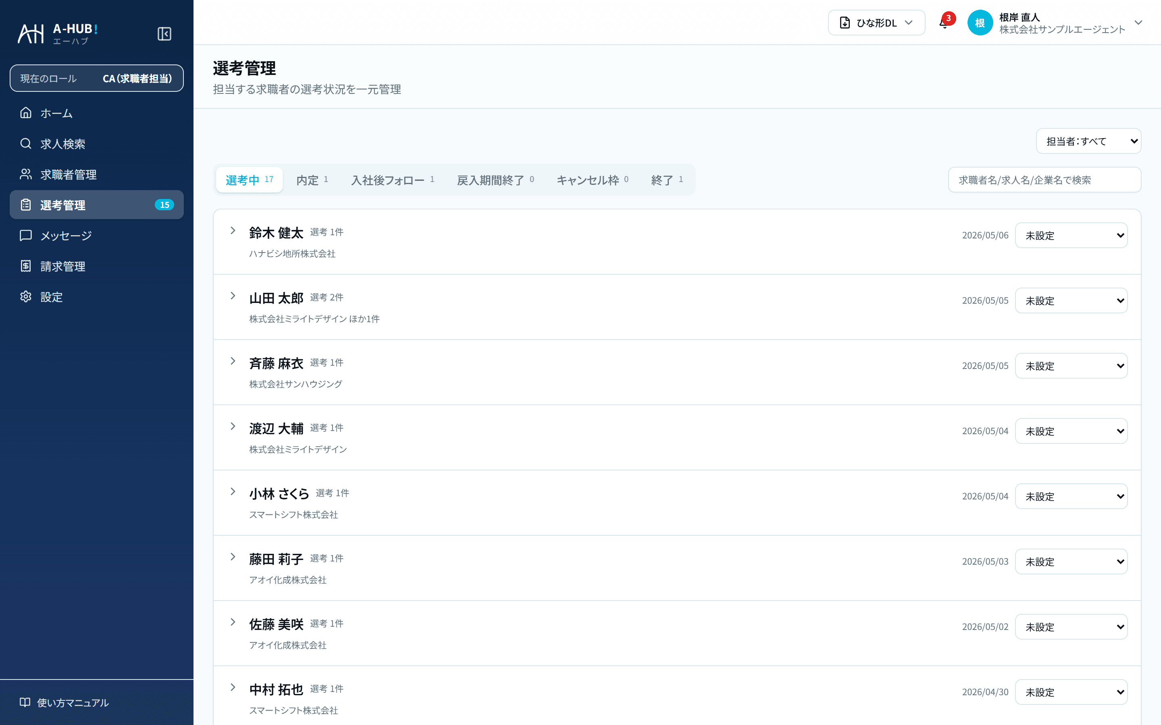Expand the 中村 拓也 row
The height and width of the screenshot is (725, 1161).
[x=233, y=687]
